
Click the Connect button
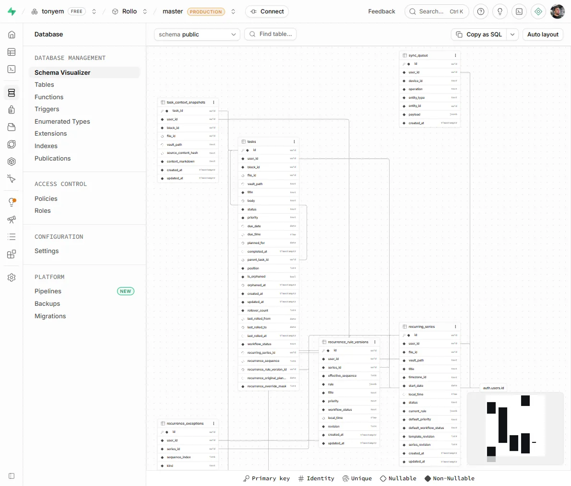267,12
